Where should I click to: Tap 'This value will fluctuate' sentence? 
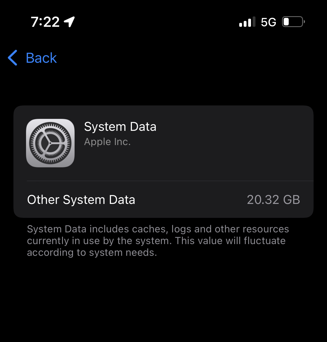[x=230, y=241]
